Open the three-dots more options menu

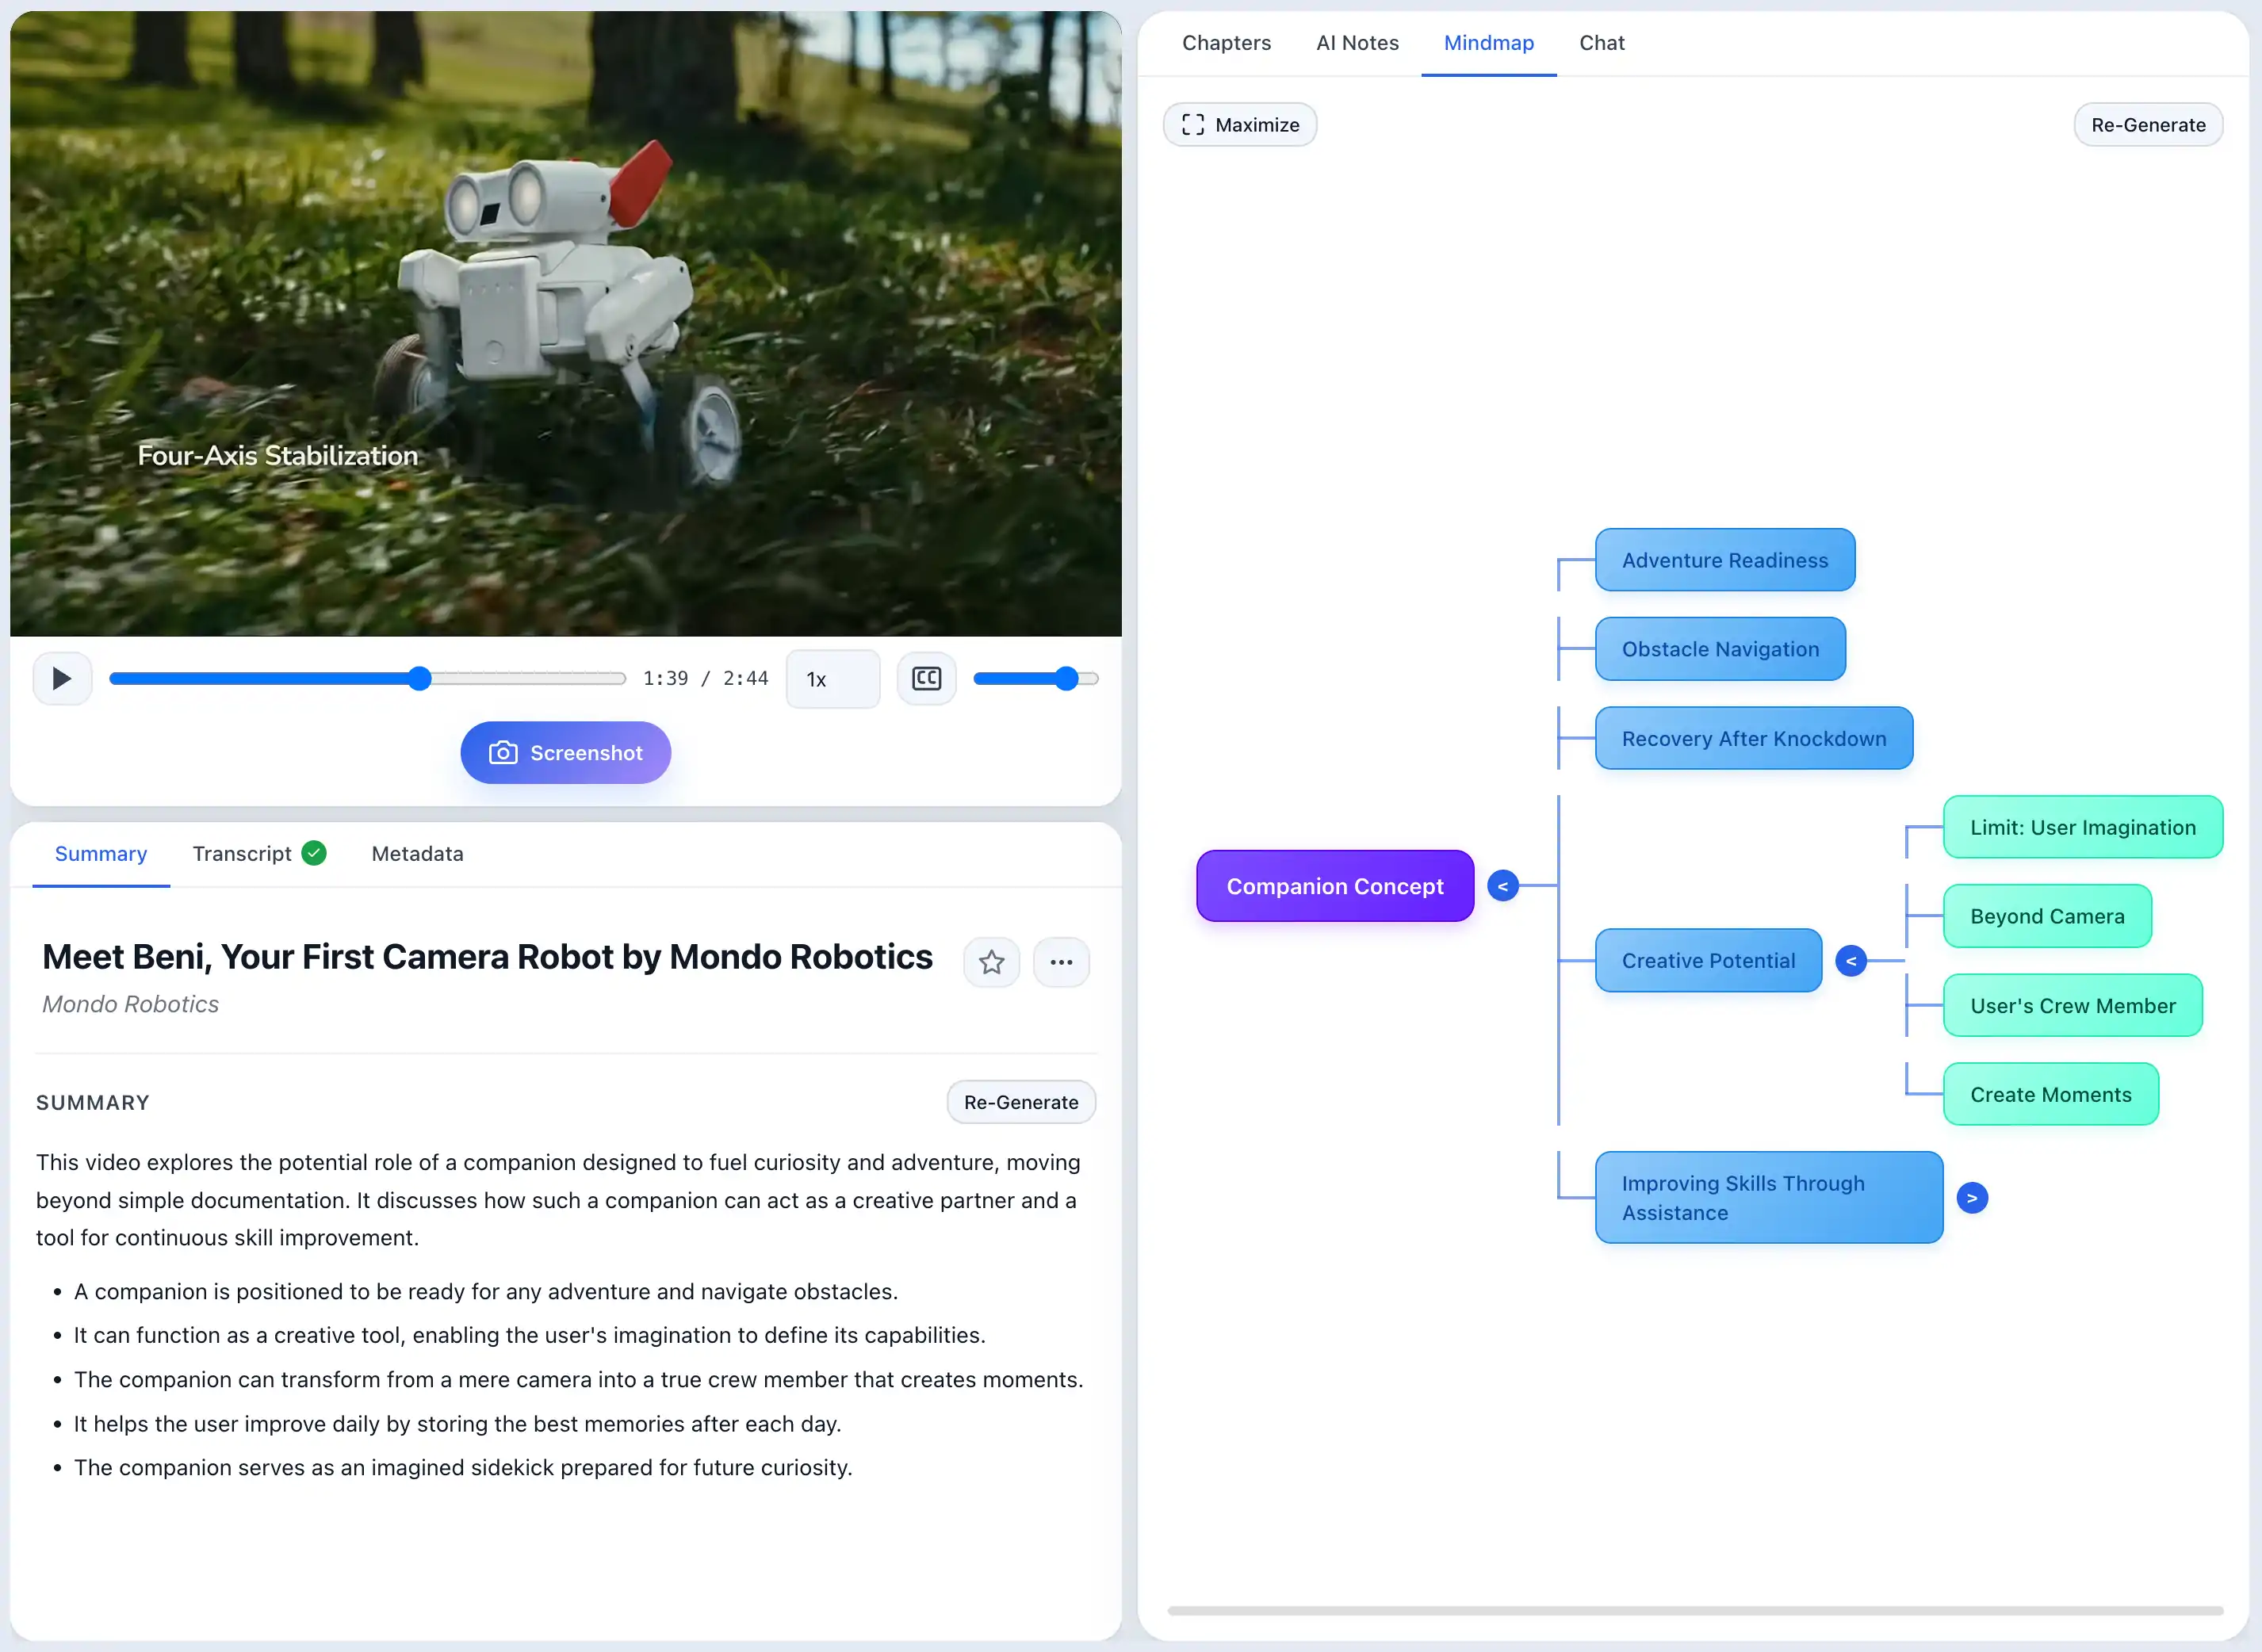1062,962
